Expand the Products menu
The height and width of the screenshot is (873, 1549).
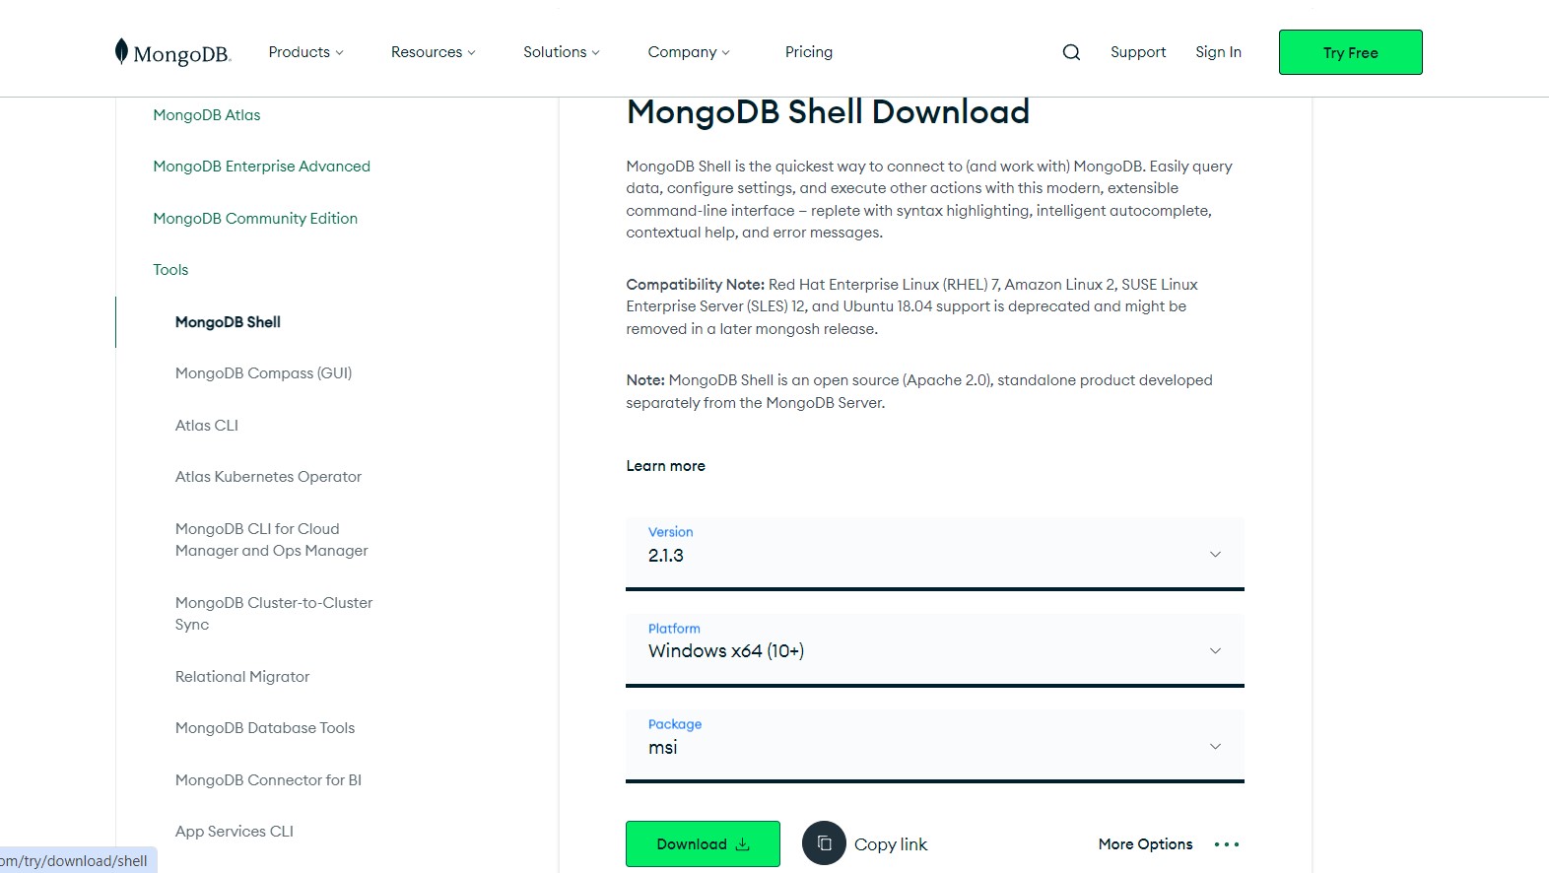(305, 52)
